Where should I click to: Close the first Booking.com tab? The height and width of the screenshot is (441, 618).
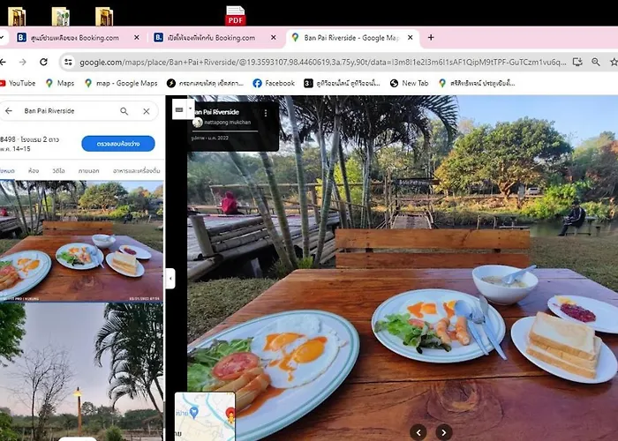coord(137,38)
